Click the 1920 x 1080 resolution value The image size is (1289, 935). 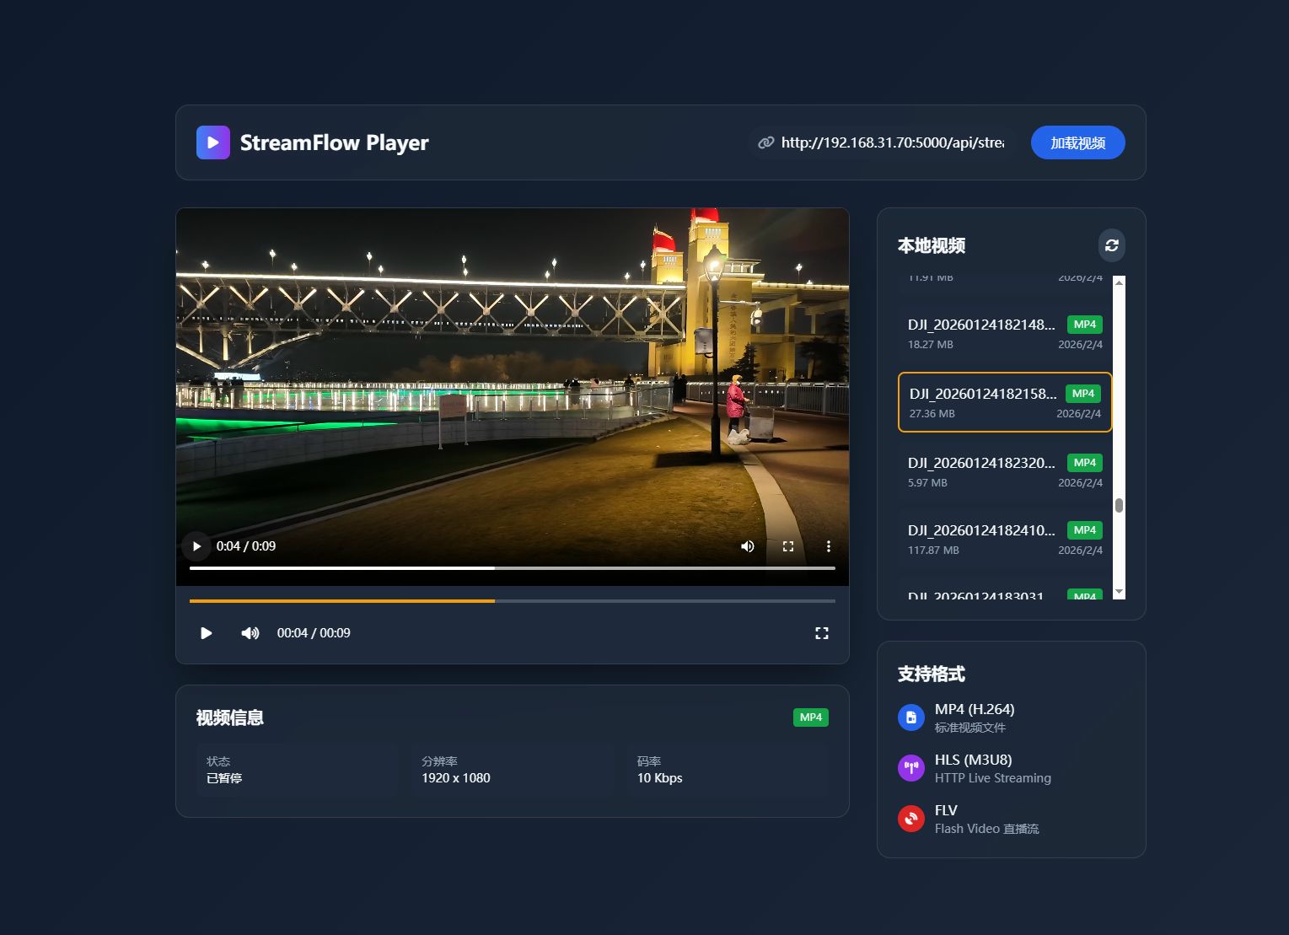(x=456, y=778)
